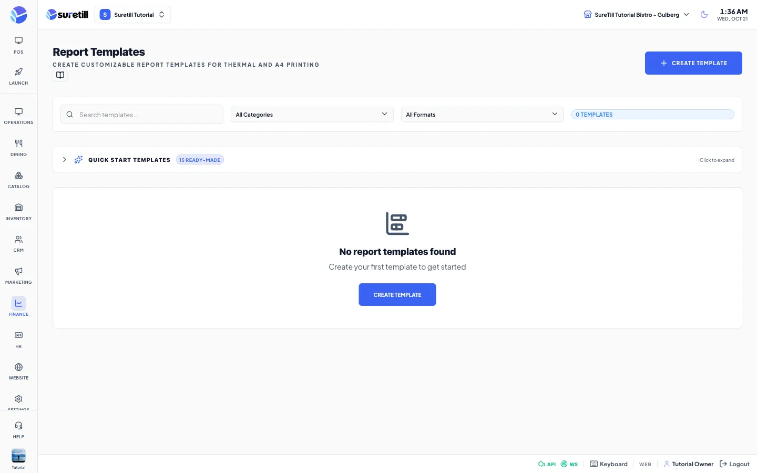Screen dimensions: 757x473
Task: Click the top-right Create Template button
Action: click(x=693, y=63)
